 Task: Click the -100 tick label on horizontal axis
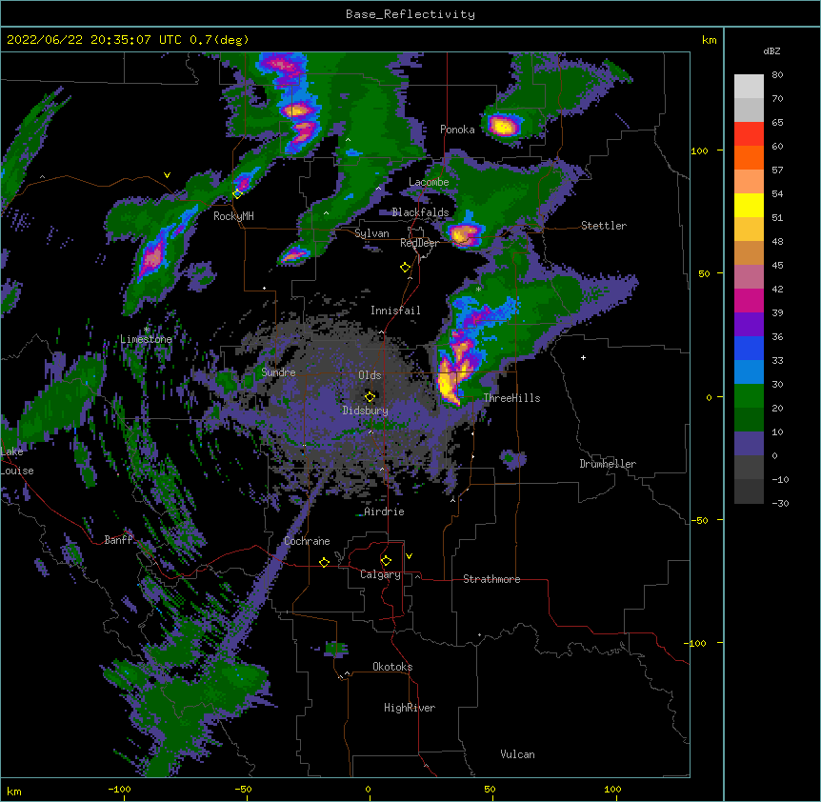tap(120, 789)
